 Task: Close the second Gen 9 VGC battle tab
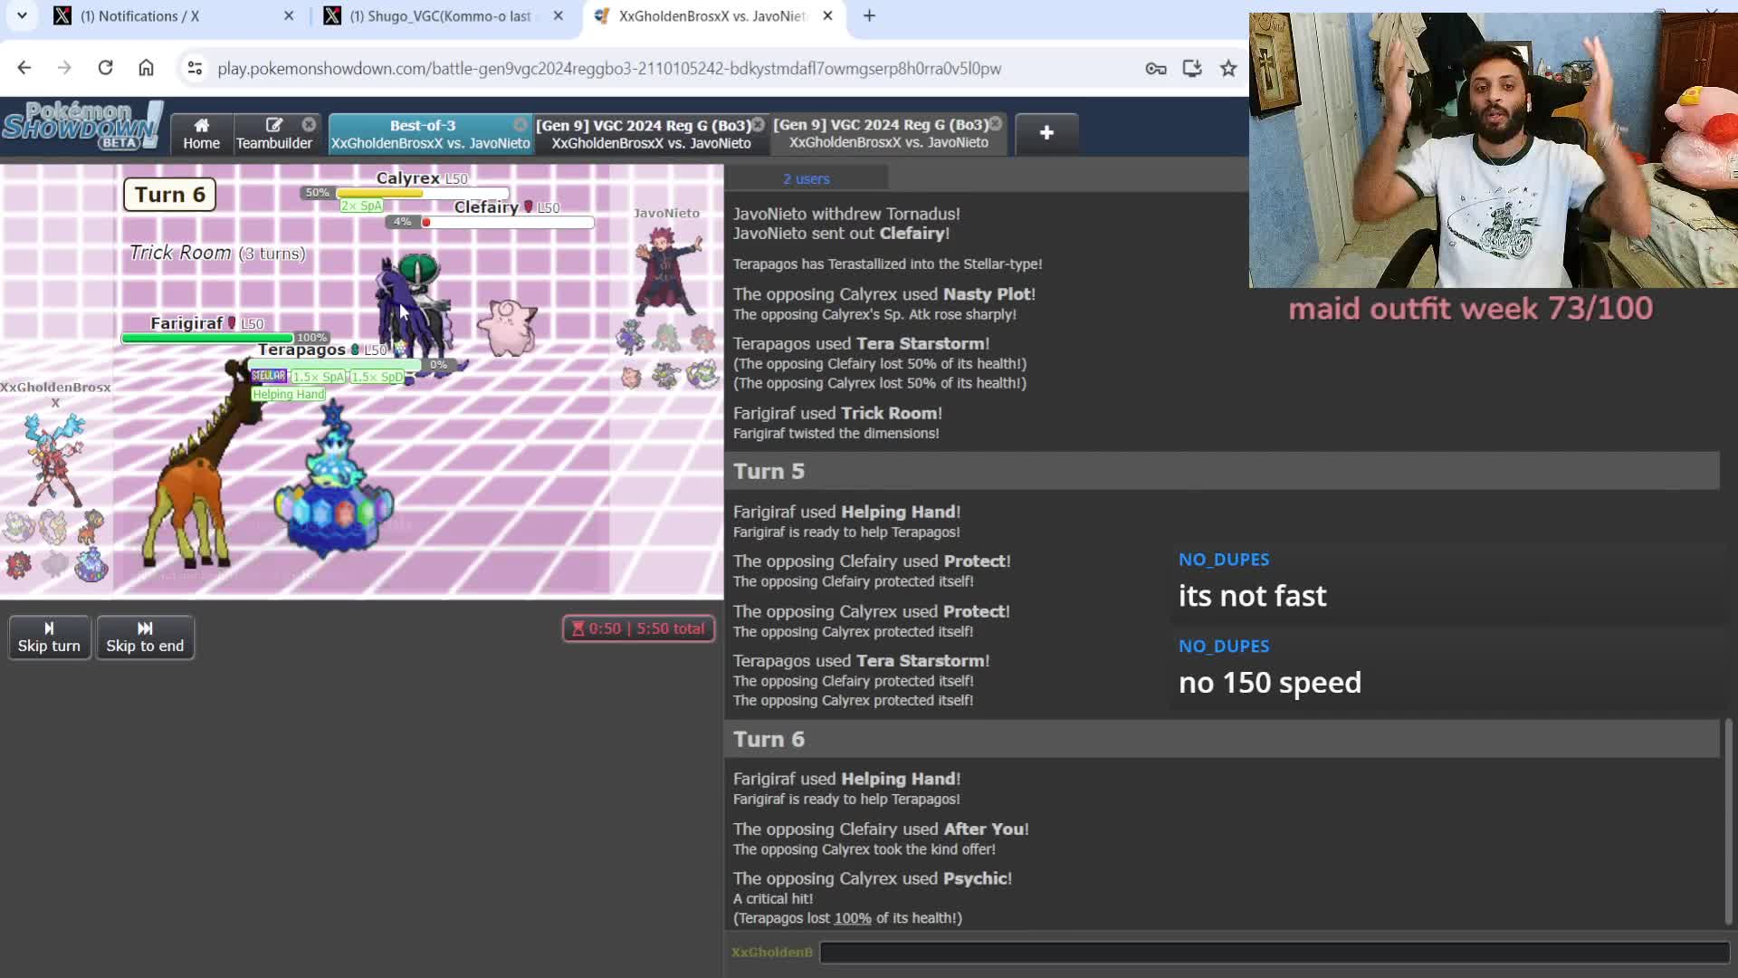click(x=758, y=124)
